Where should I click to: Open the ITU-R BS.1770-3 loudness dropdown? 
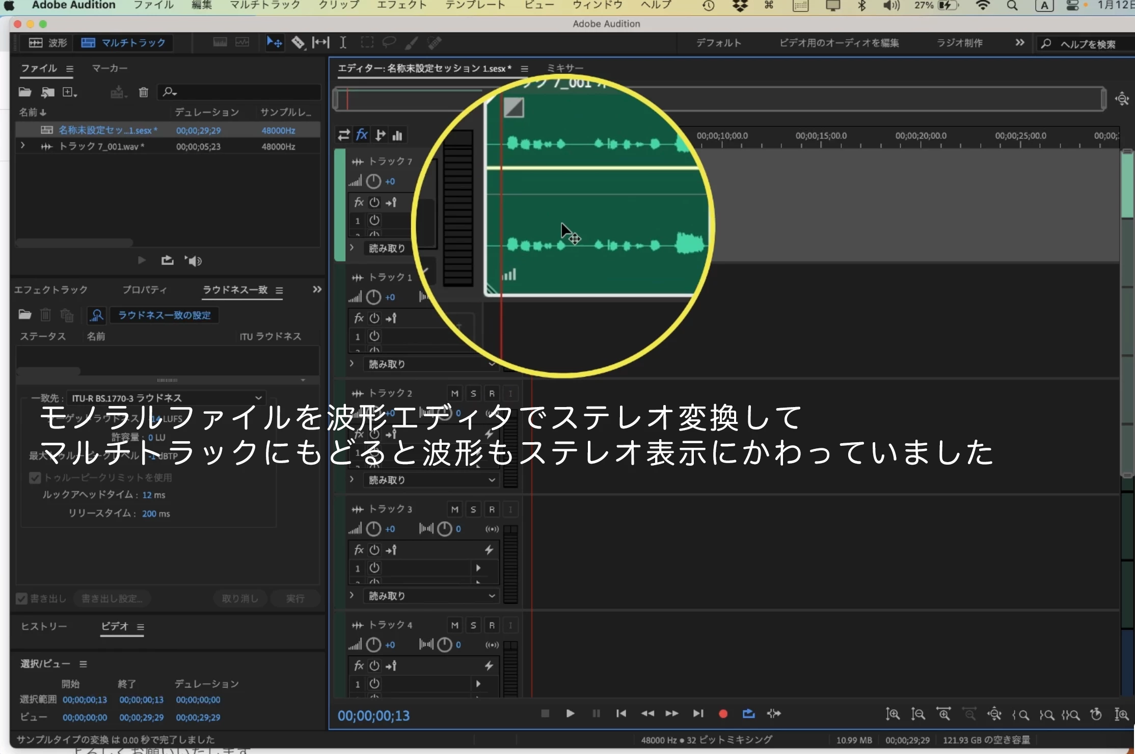click(x=167, y=398)
